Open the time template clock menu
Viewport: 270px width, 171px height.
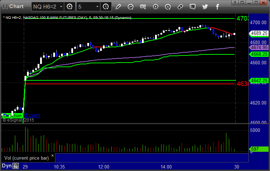[106, 7]
